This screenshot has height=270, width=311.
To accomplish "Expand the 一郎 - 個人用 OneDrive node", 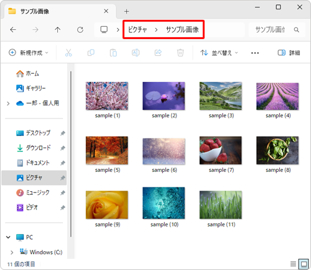I will (x=8, y=103).
